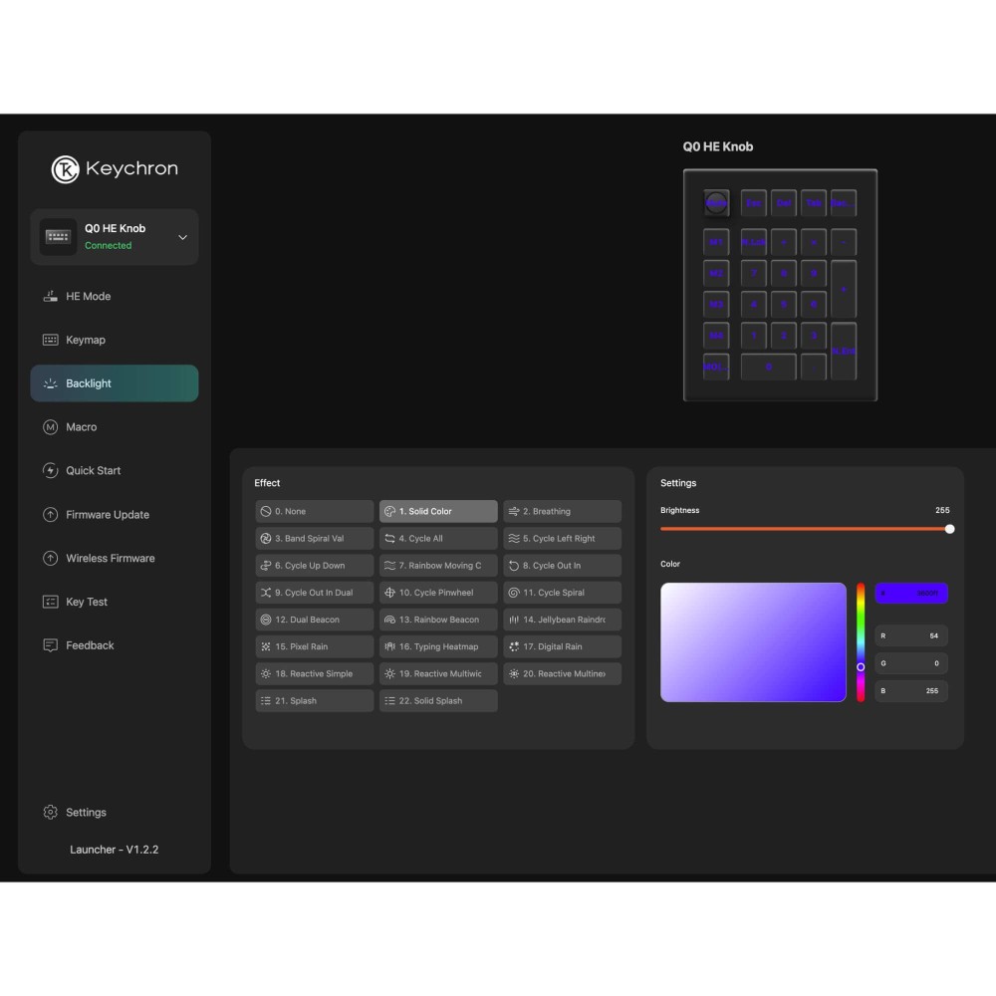Select the 21. Splash effect
The width and height of the screenshot is (996, 996).
tap(315, 700)
